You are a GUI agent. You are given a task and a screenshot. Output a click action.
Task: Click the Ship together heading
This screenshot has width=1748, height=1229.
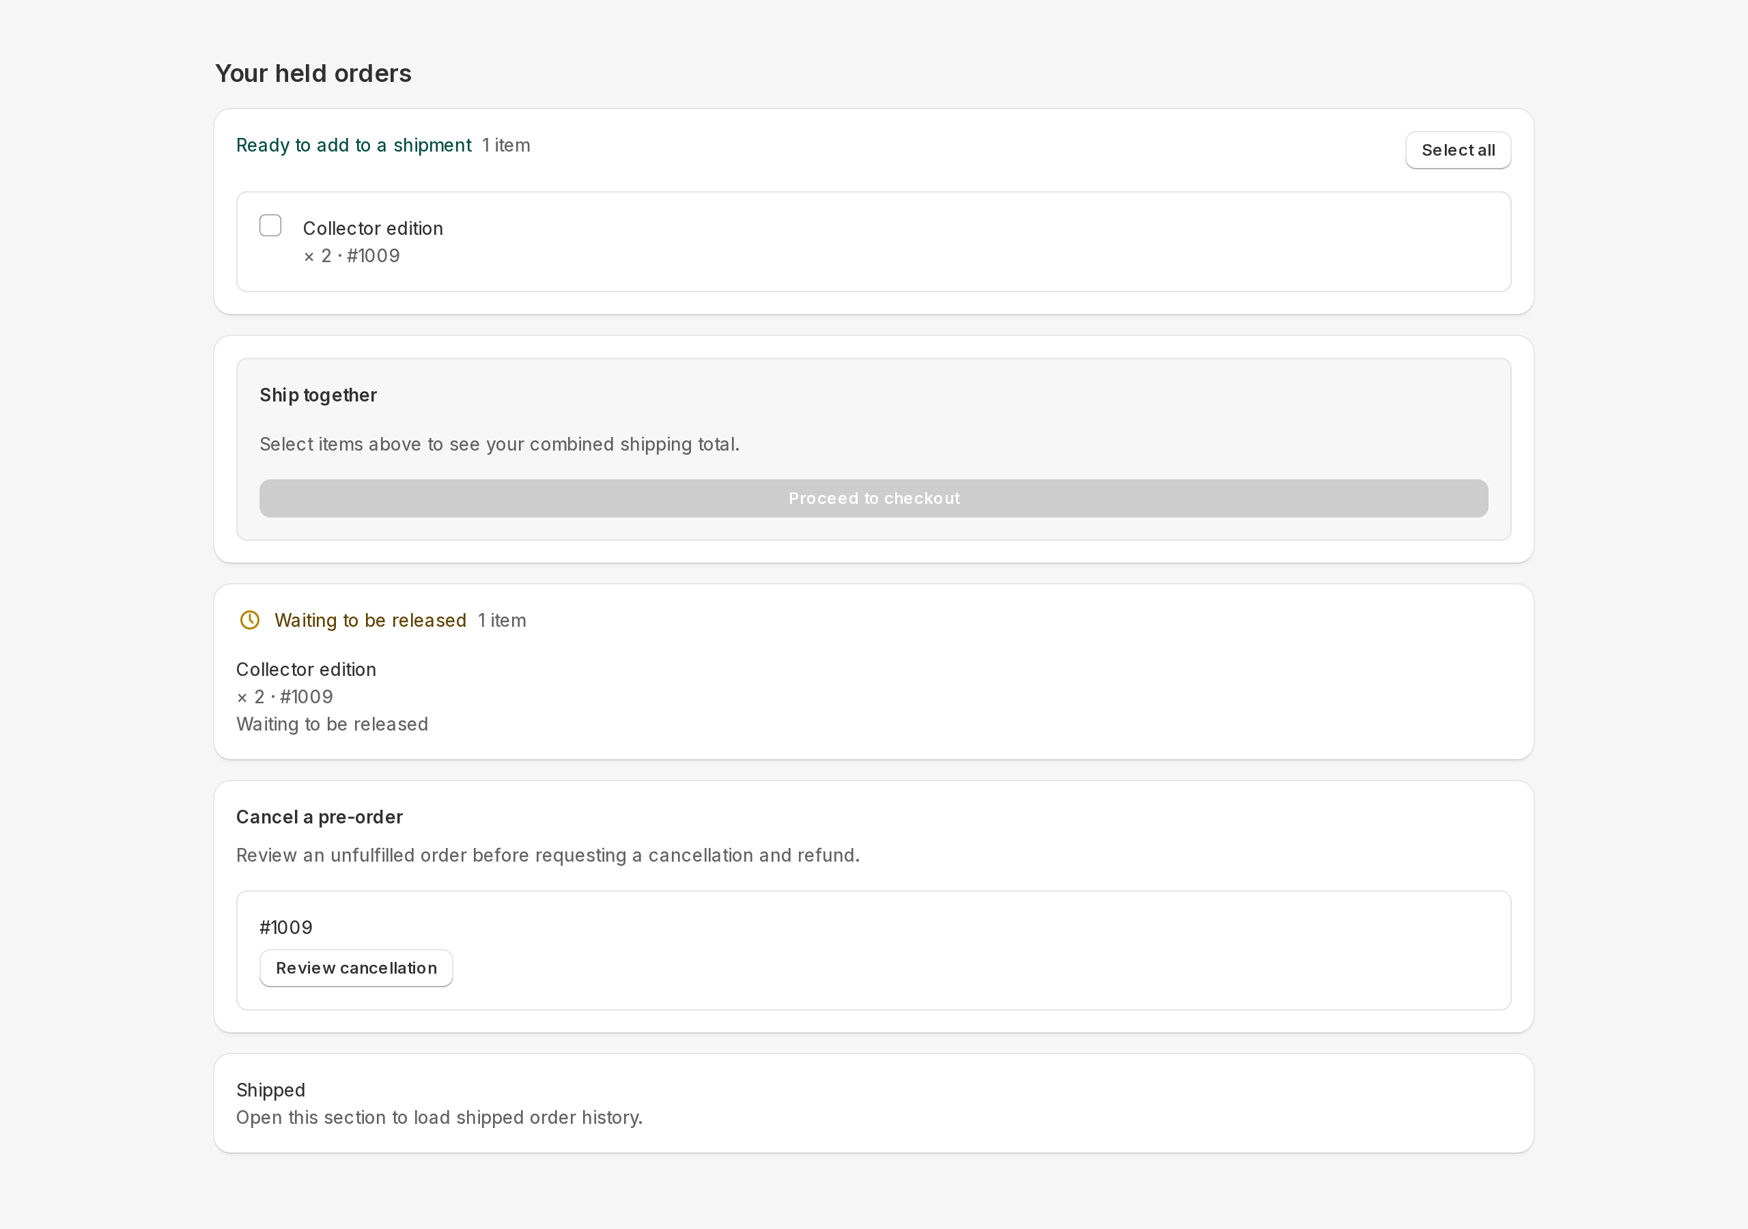pos(318,395)
